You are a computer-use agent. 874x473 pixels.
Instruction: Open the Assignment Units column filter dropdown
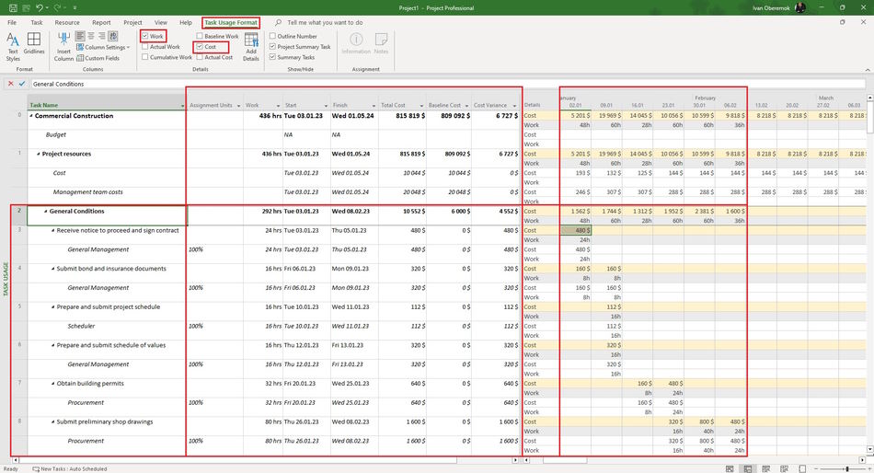point(238,106)
